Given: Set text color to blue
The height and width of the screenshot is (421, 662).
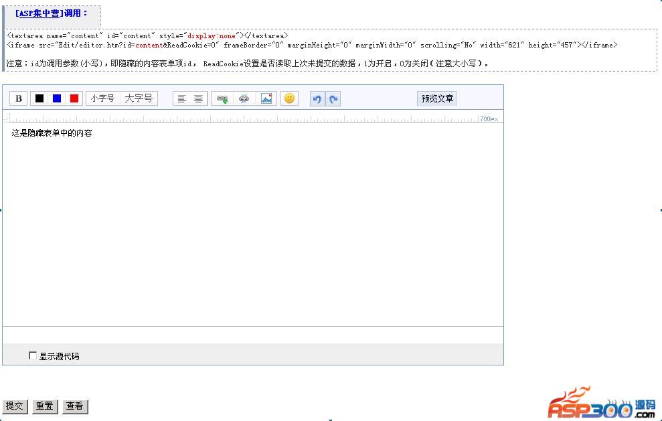Looking at the screenshot, I should coord(57,98).
